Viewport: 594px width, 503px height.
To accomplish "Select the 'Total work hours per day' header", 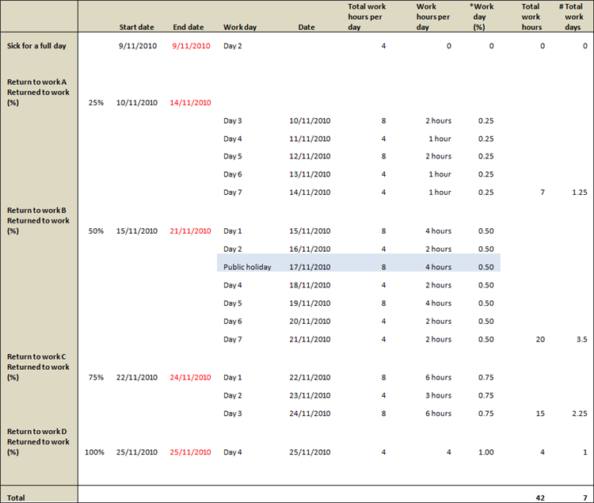I will click(x=367, y=17).
